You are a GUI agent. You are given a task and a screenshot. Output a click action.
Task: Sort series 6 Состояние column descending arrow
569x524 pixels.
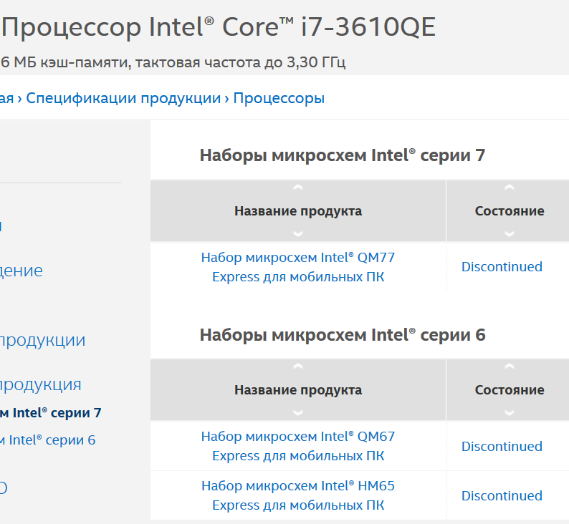509,412
